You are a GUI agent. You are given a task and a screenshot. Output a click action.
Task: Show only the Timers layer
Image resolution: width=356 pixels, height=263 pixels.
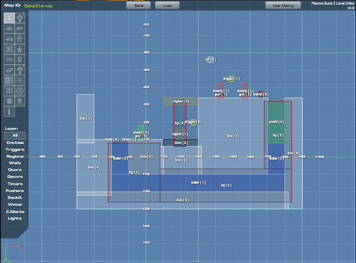tap(15, 184)
